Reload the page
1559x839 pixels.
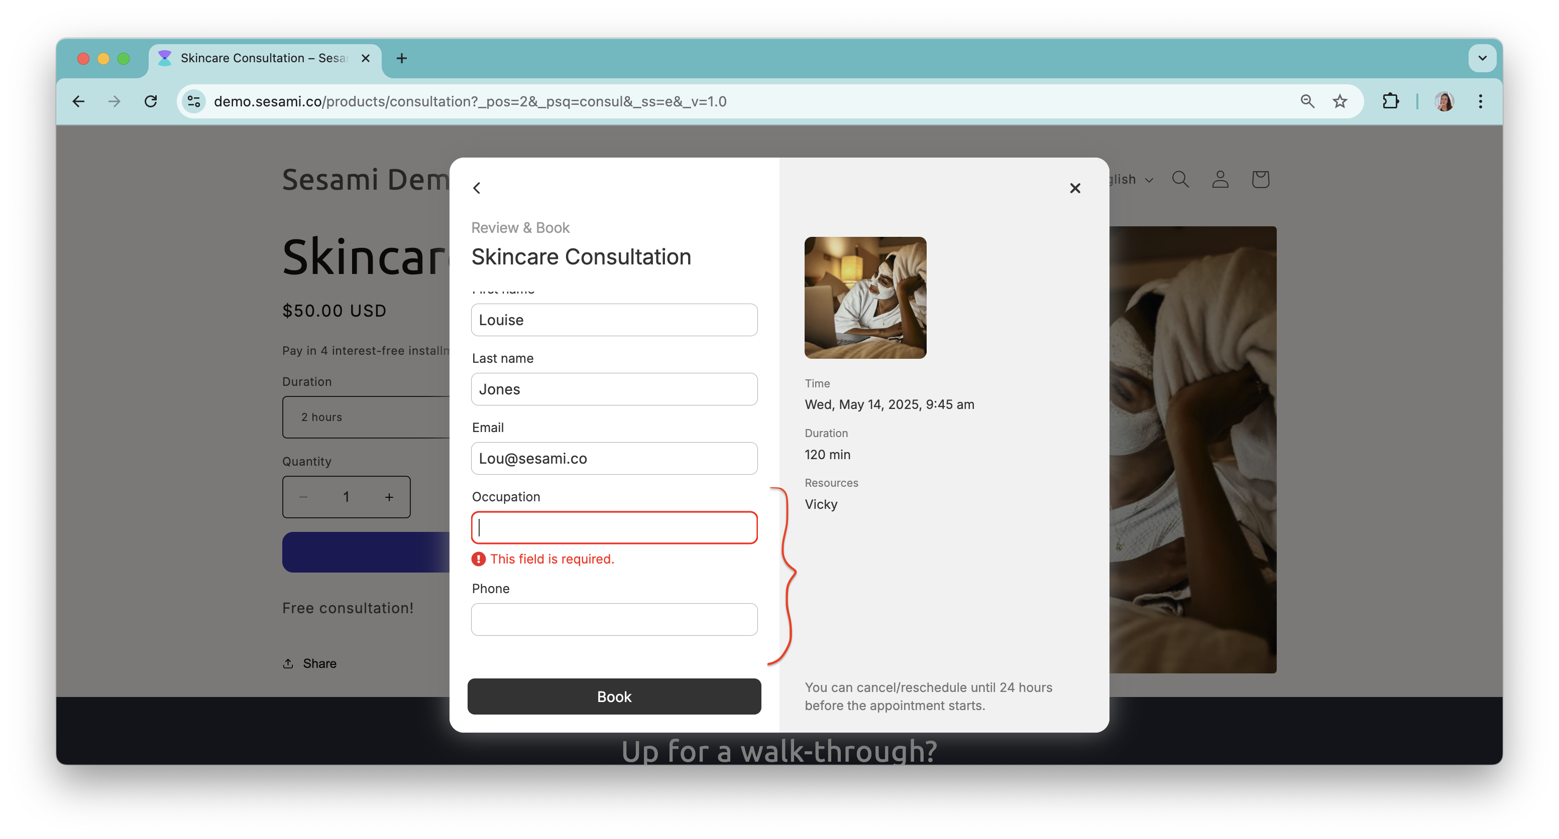pyautogui.click(x=151, y=101)
